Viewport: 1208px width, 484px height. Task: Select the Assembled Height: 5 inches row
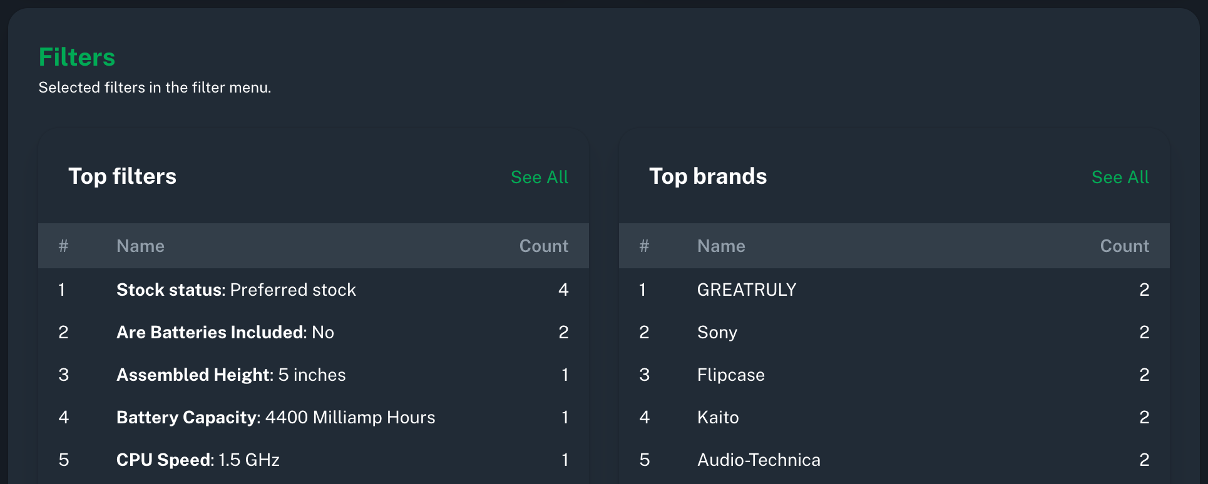coord(231,375)
